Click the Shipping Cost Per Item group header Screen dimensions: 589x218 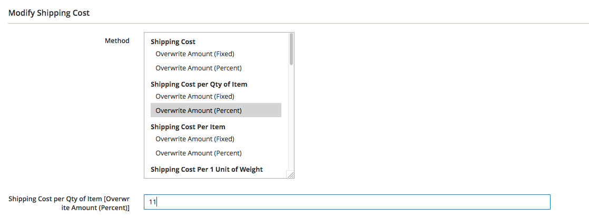(x=188, y=127)
